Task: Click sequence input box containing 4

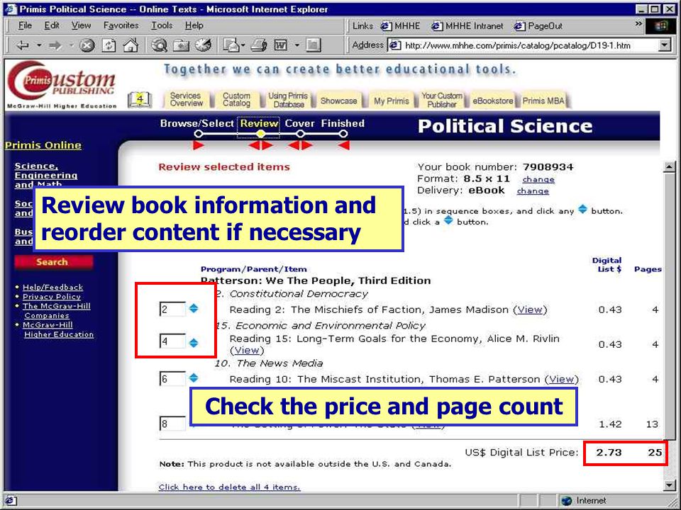Action: coord(172,341)
